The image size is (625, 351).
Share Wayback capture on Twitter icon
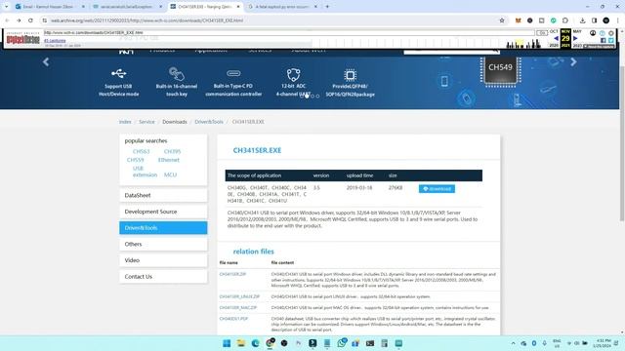click(611, 40)
